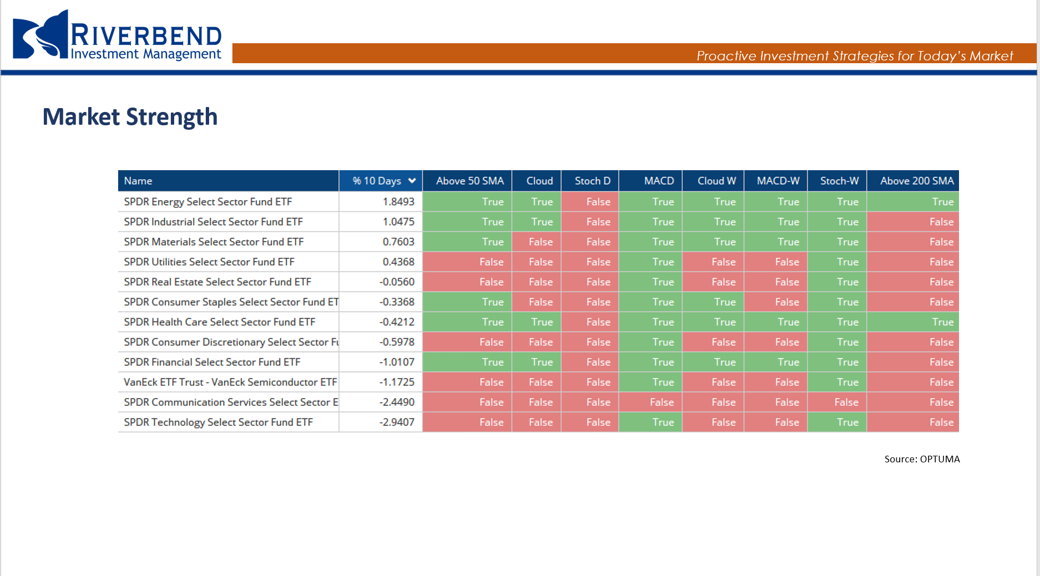The width and height of the screenshot is (1040, 576).
Task: Click the -0.4212 value for Health Care
Action: click(397, 322)
